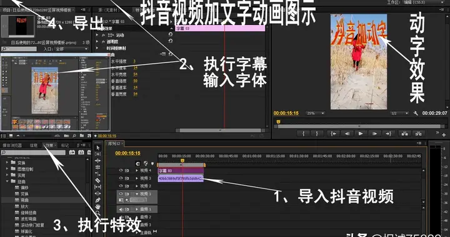Hide the 视频 1 track eye
This screenshot has height=237, width=450.
pos(121,194)
